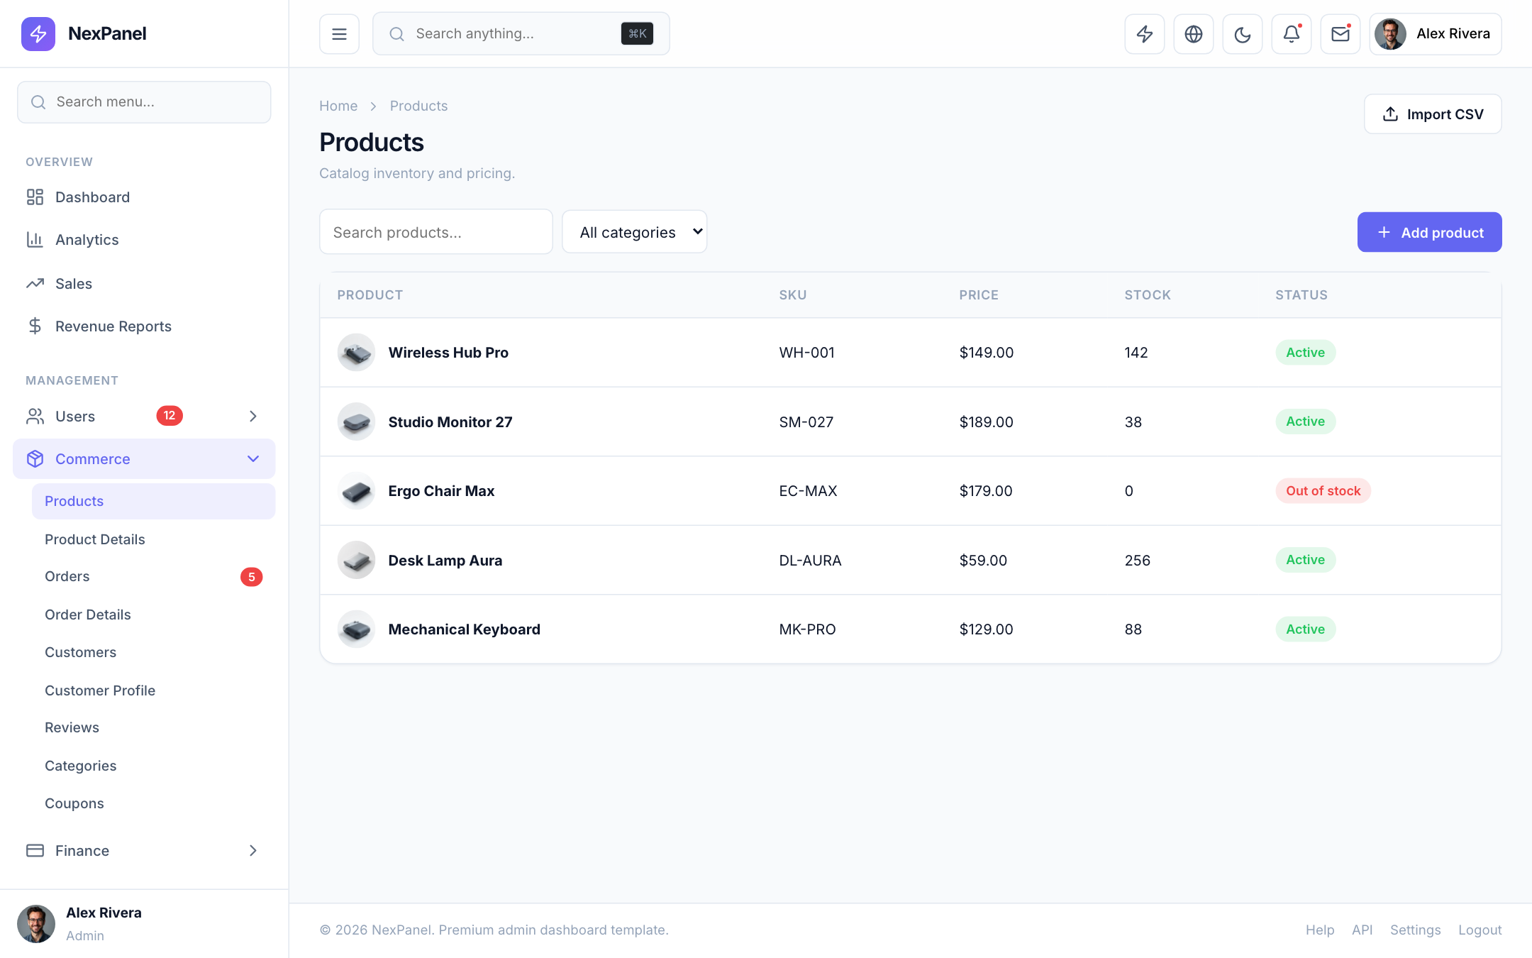Open the Alex Rivera profile menu in the top bar
Image resolution: width=1532 pixels, height=958 pixels.
[1435, 33]
